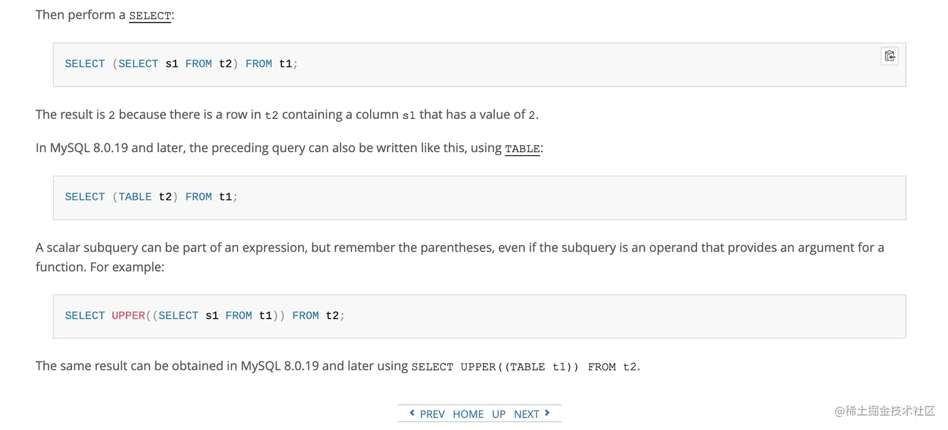Click the right chevron beside NEXT

(547, 413)
